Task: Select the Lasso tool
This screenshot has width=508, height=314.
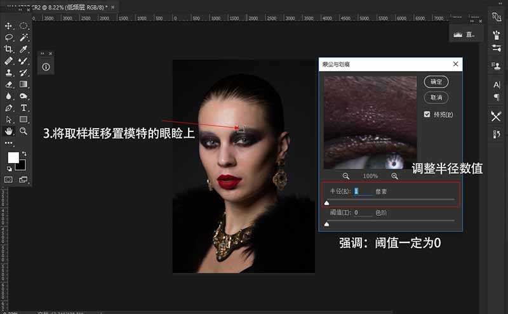Action: tap(9, 37)
